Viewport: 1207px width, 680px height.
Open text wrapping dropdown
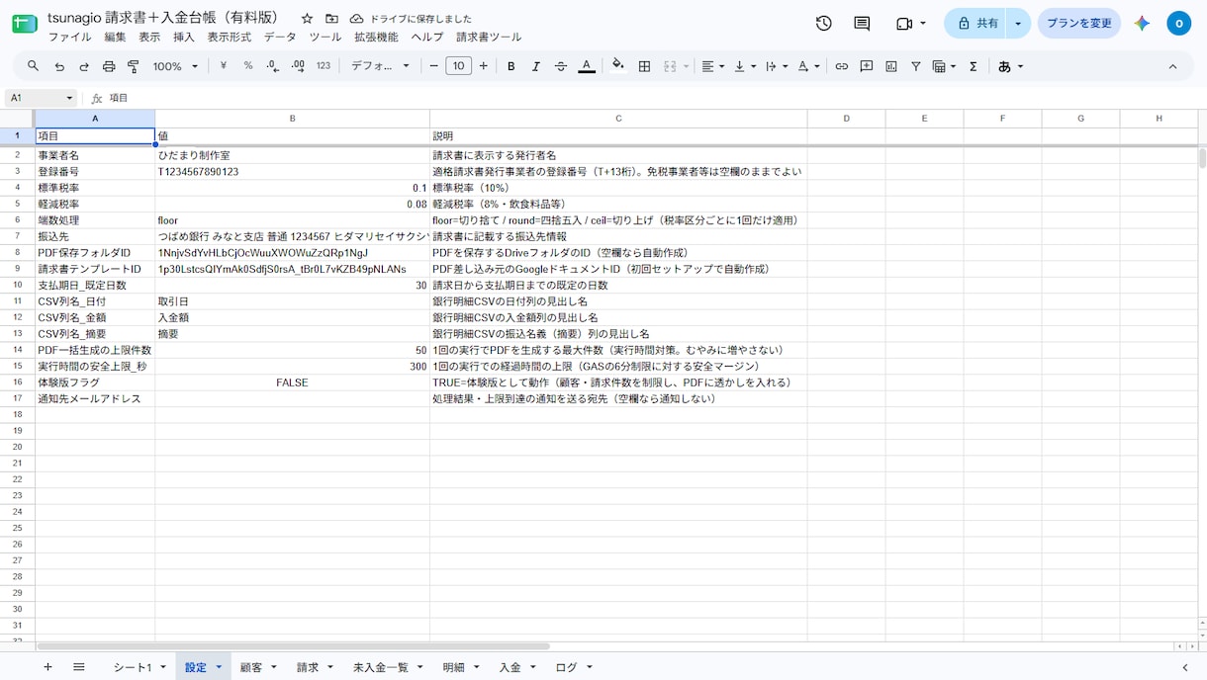(778, 66)
